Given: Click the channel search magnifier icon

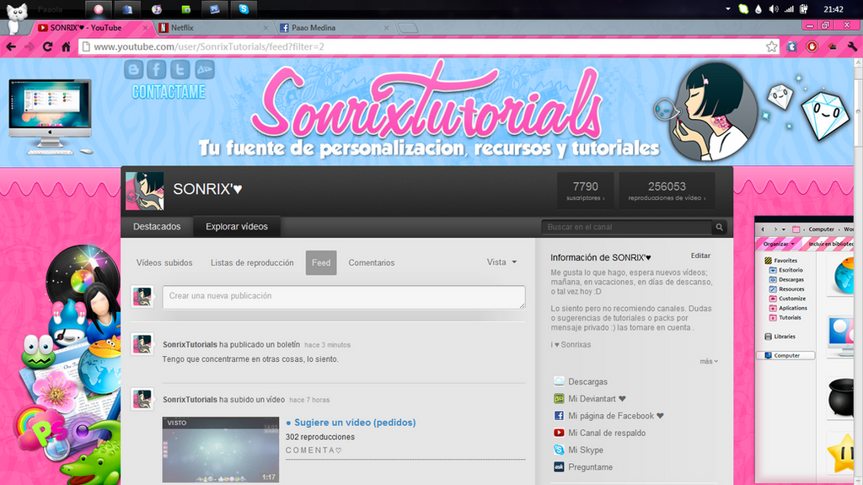Looking at the screenshot, I should [720, 227].
